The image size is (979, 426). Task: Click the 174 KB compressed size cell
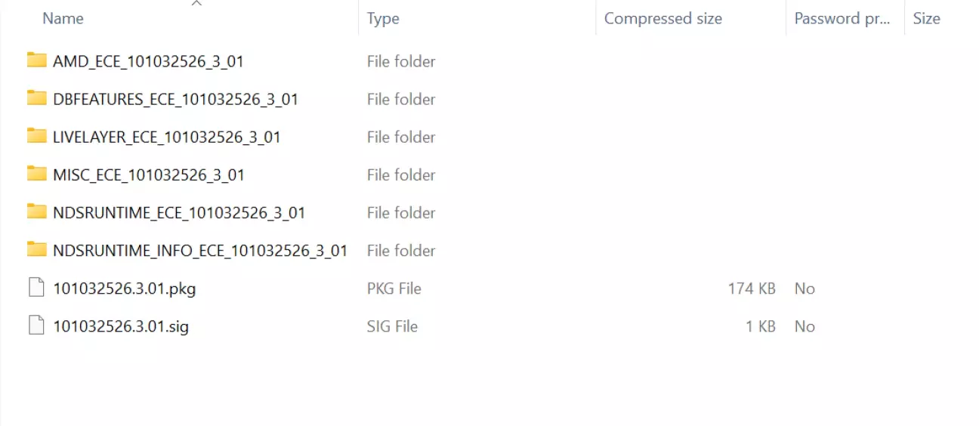pos(752,289)
